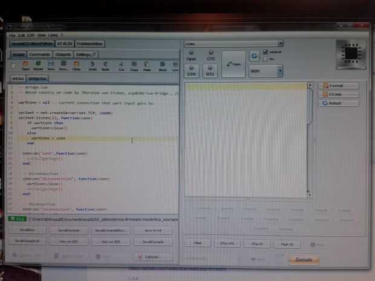Viewport: 375px width, 281px height.
Task: Expand the 9600 baud rate dropdown
Action: [x=280, y=71]
